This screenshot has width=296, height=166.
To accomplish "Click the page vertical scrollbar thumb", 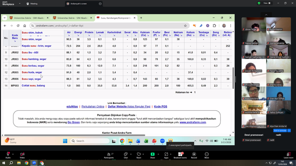I will [233, 78].
